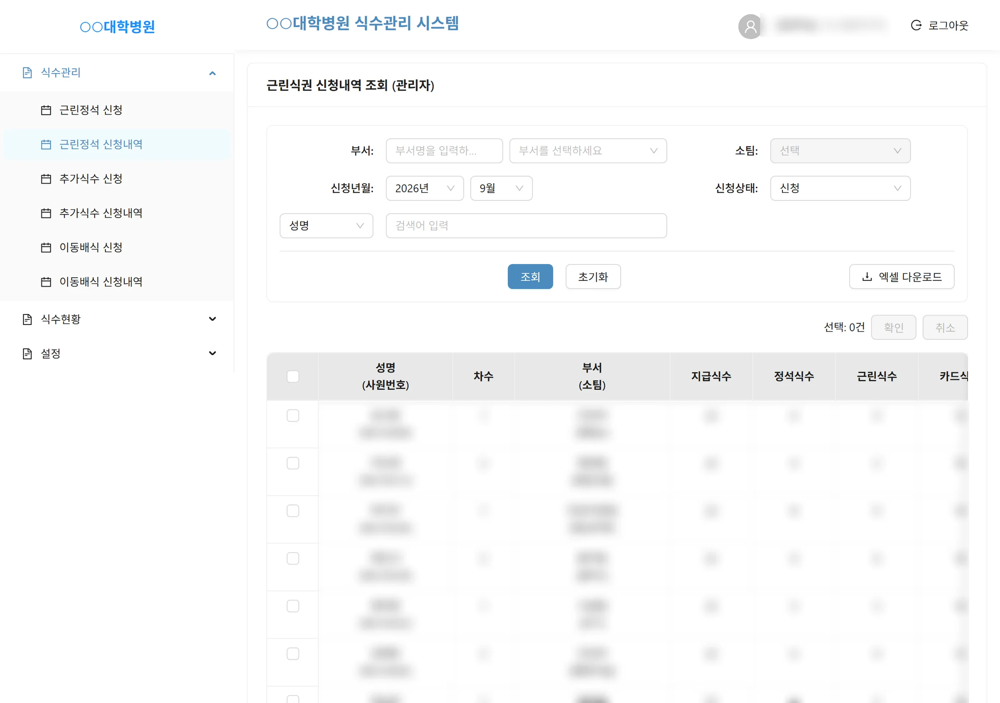The height and width of the screenshot is (703, 1000).
Task: Open the 신청상태 dropdown showing 신청
Action: click(x=840, y=189)
